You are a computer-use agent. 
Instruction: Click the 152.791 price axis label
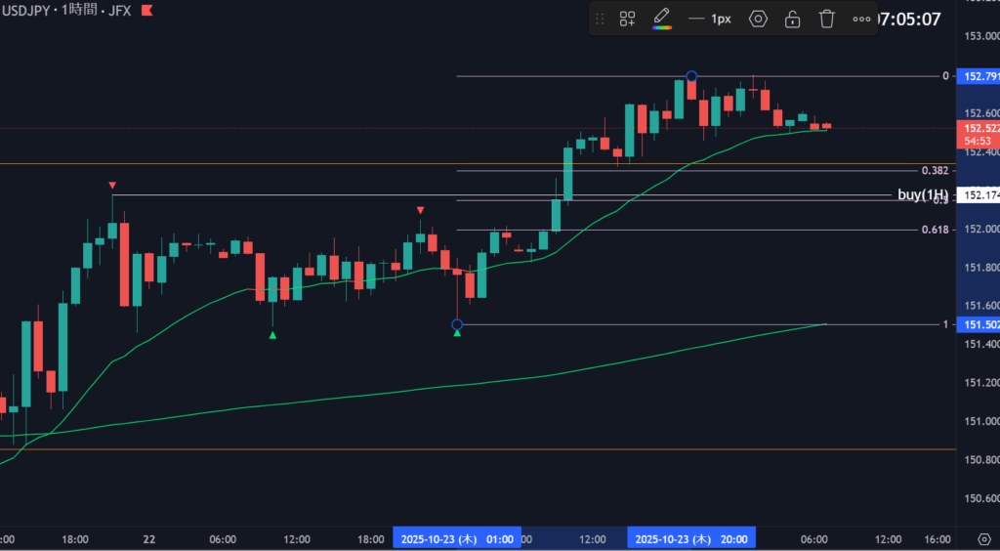point(979,76)
